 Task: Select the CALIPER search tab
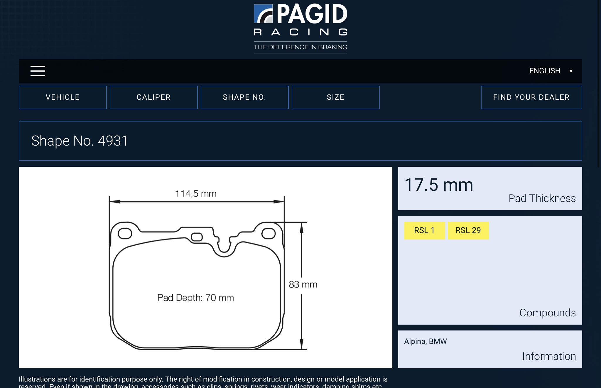(154, 97)
